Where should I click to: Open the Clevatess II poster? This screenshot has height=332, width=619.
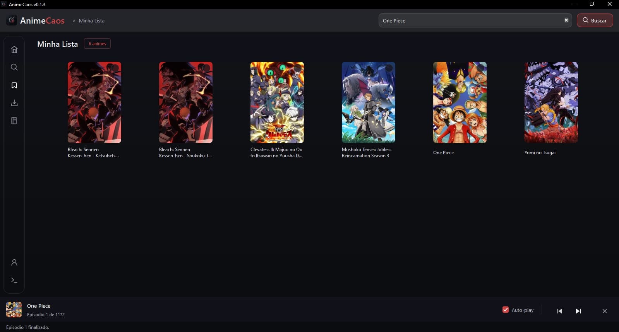click(x=277, y=102)
